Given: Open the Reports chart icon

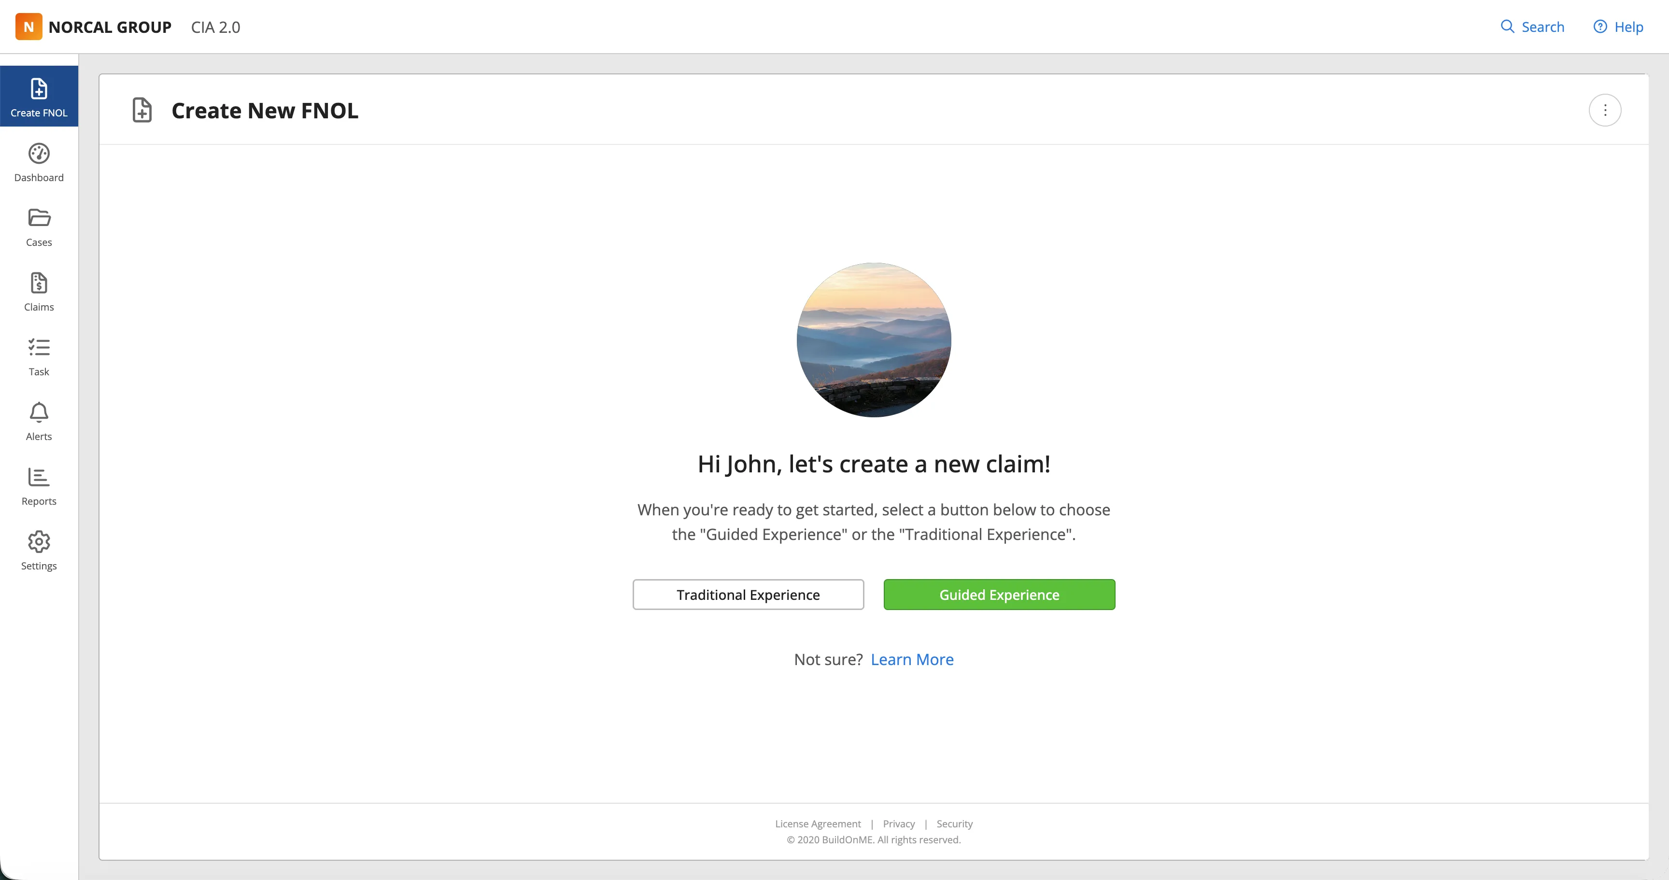Looking at the screenshot, I should point(39,477).
